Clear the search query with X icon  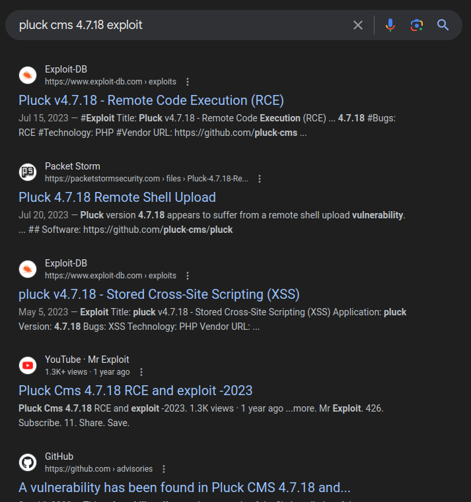tap(357, 25)
